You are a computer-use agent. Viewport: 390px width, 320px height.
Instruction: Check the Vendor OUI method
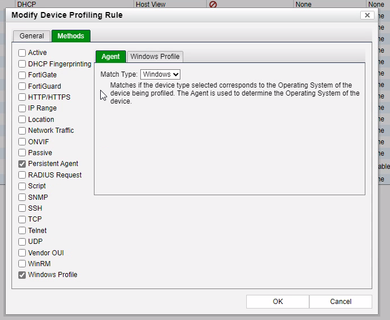22,252
